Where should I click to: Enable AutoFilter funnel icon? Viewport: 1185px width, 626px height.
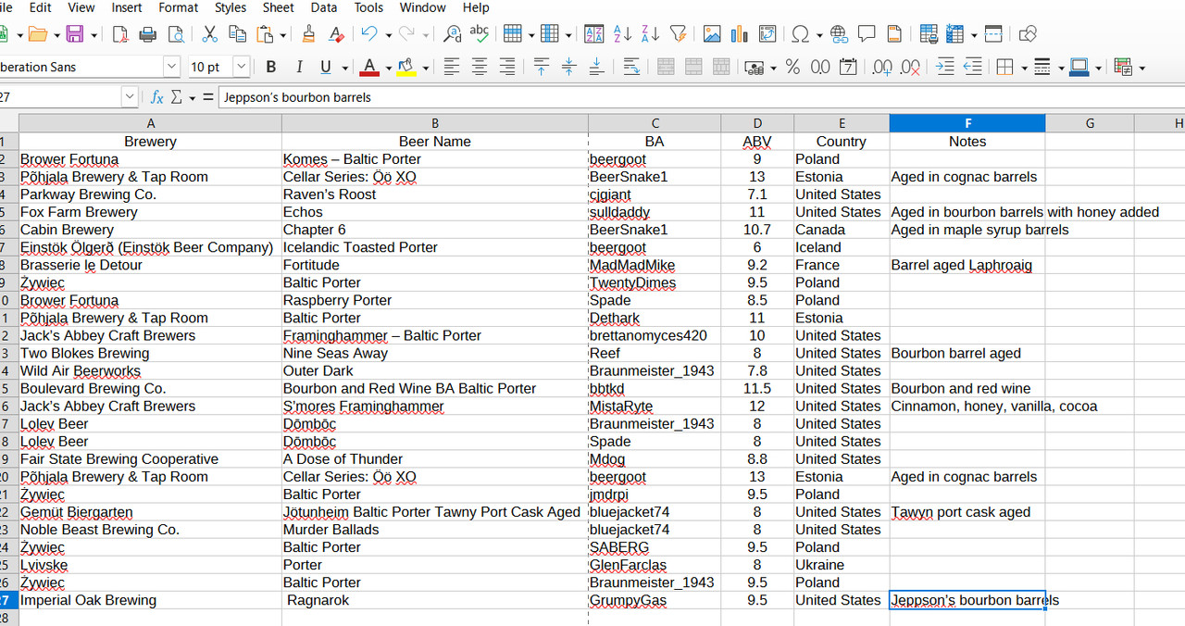[x=679, y=34]
